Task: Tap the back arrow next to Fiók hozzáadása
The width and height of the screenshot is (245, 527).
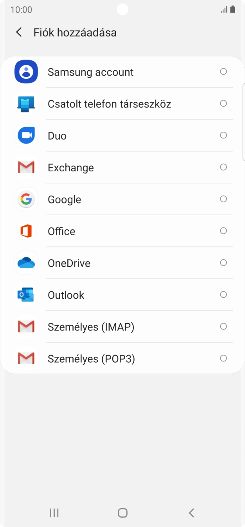Action: (18, 33)
